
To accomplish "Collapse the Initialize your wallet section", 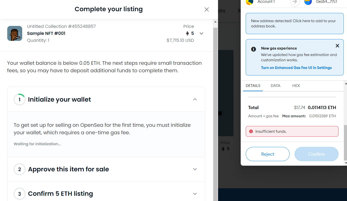I will (x=195, y=99).
